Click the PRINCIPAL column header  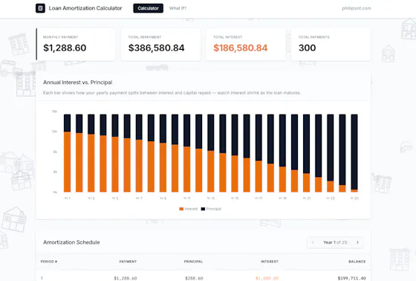click(x=193, y=262)
